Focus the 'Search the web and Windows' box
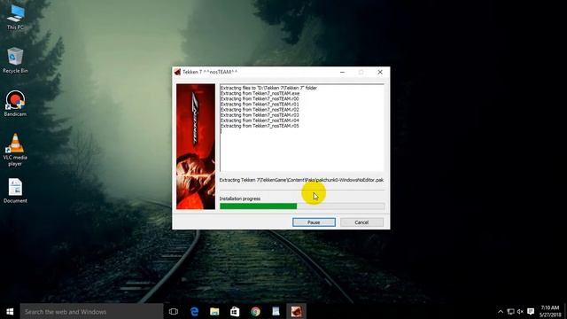 point(91,311)
